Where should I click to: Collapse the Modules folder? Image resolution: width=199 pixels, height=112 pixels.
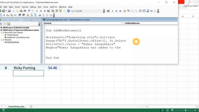tap(1, 40)
